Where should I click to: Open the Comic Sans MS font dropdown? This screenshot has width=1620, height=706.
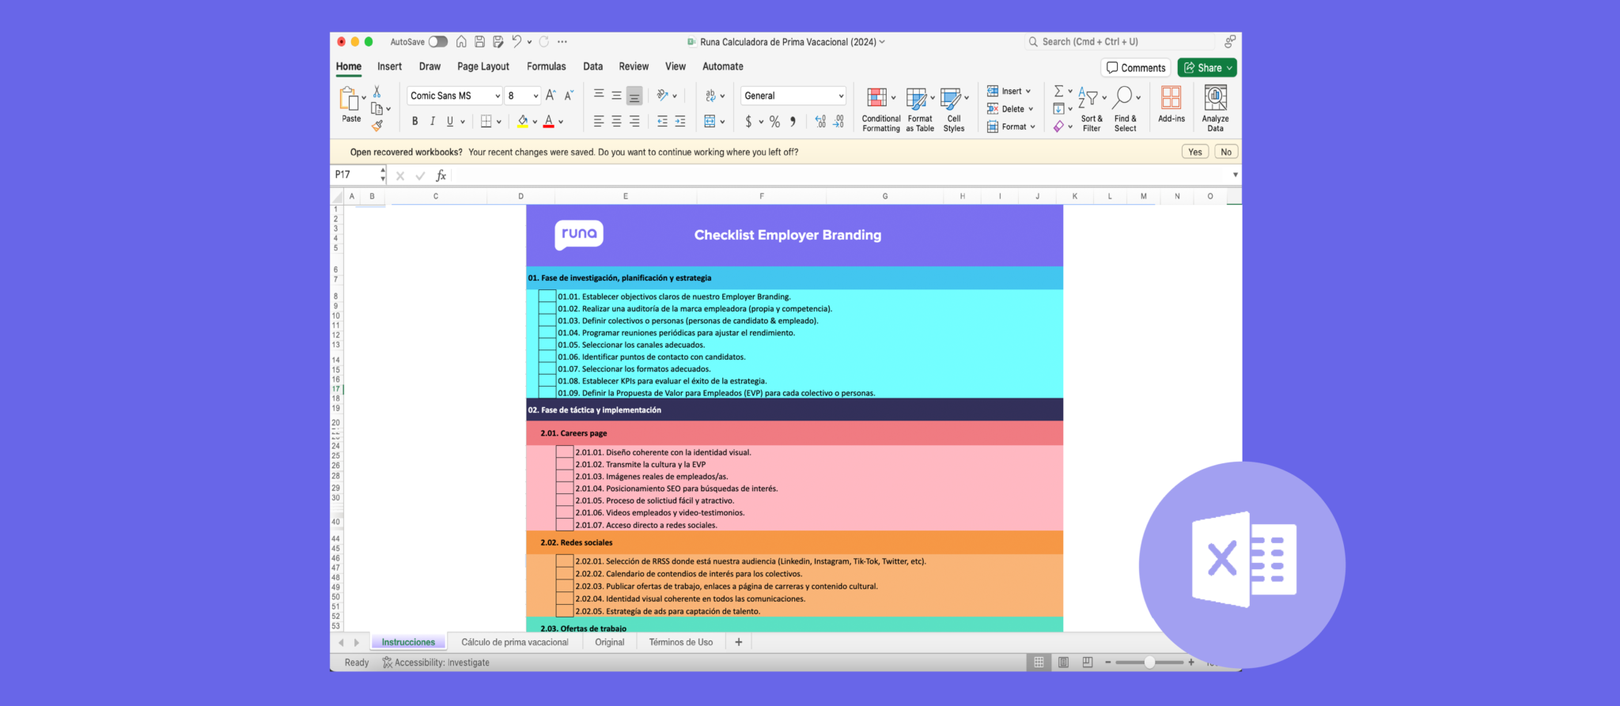pyautogui.click(x=498, y=96)
